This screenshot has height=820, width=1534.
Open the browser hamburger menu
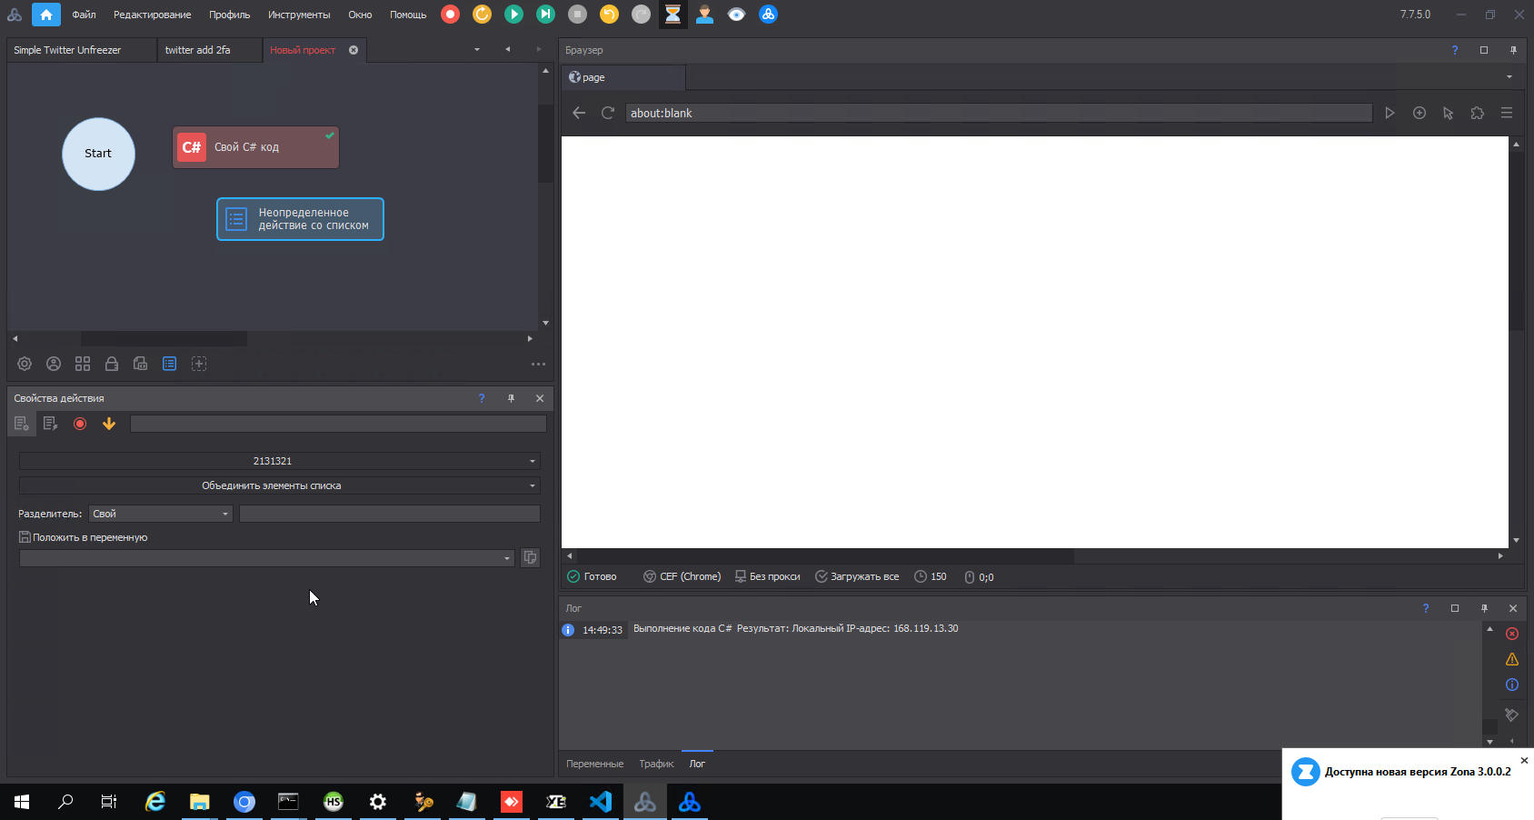1506,113
